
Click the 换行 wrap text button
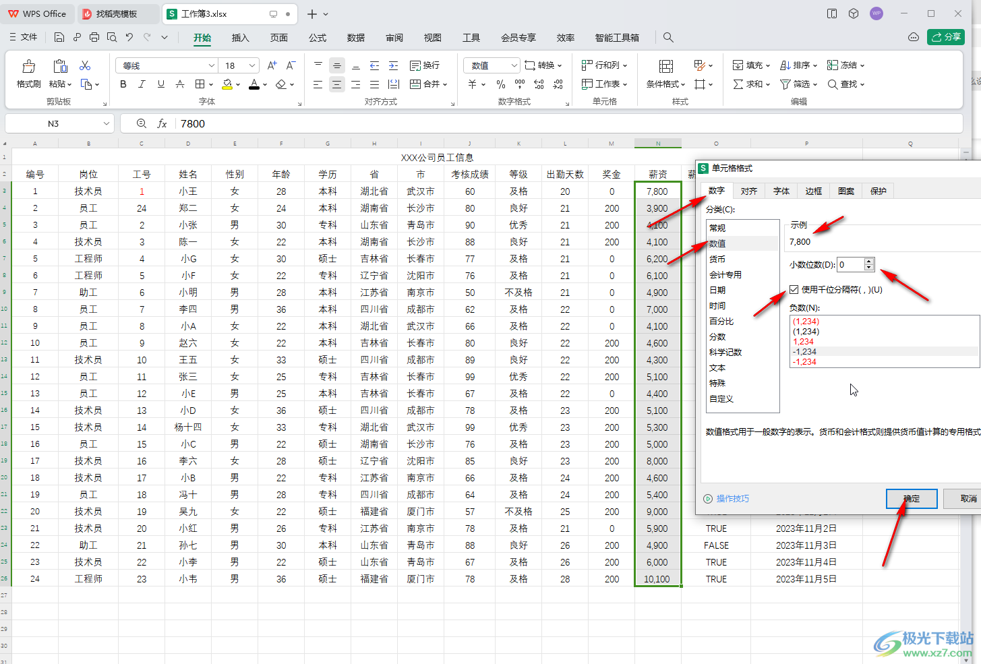[425, 65]
